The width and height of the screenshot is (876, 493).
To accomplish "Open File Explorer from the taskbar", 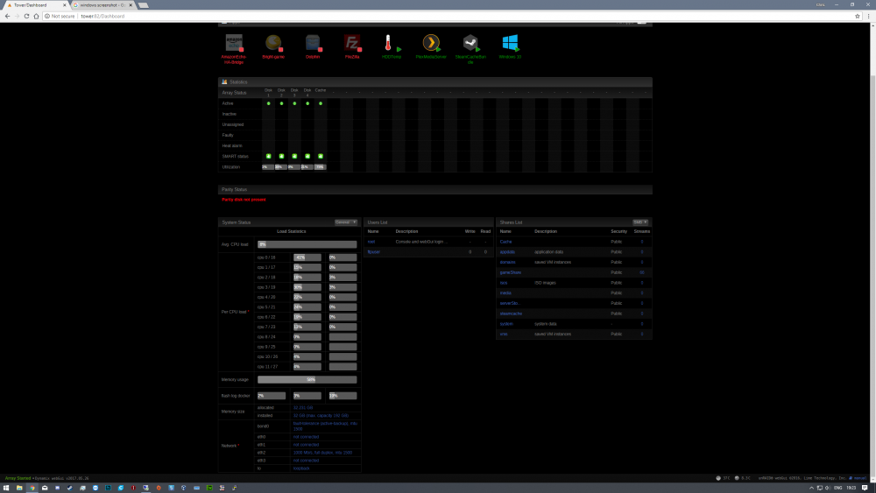I will coord(19,488).
